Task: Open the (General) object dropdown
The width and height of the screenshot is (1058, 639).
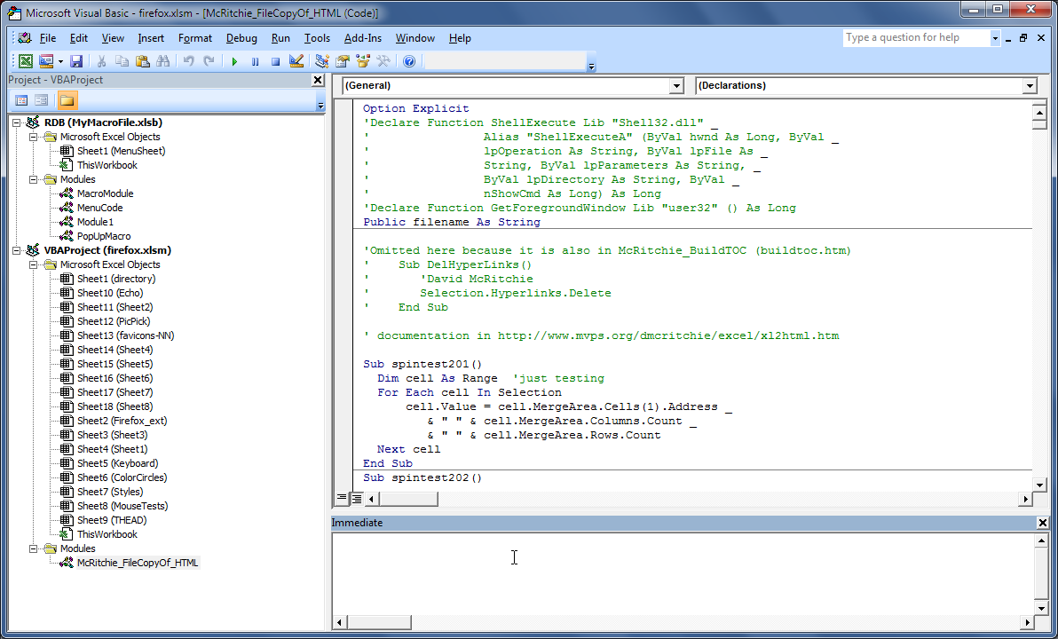Action: click(x=676, y=86)
